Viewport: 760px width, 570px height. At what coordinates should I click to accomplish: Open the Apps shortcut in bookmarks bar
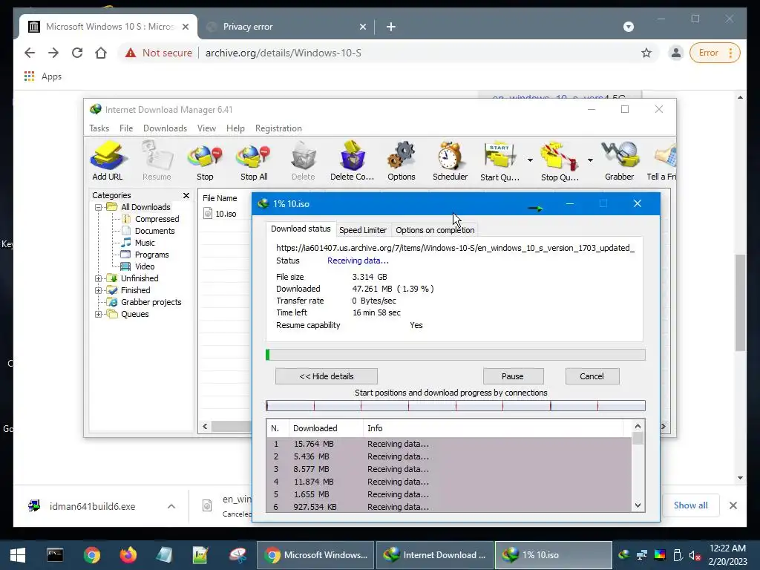(x=42, y=76)
